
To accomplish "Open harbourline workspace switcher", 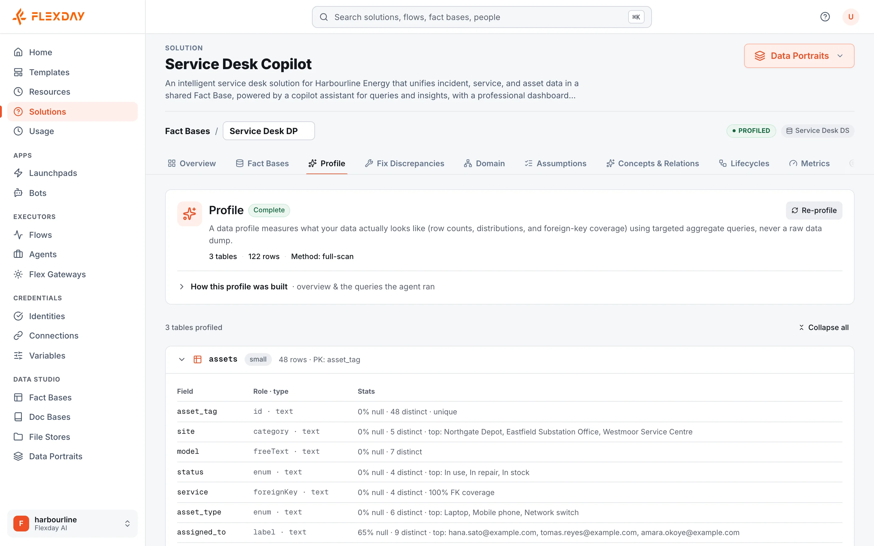I will pos(72,523).
